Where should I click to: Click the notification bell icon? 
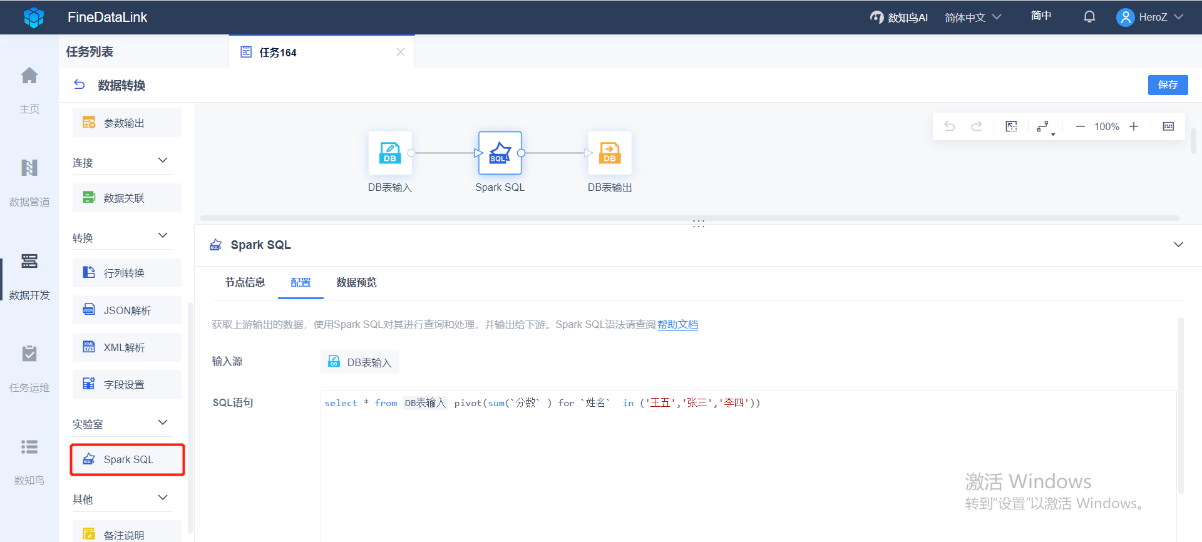point(1089,17)
